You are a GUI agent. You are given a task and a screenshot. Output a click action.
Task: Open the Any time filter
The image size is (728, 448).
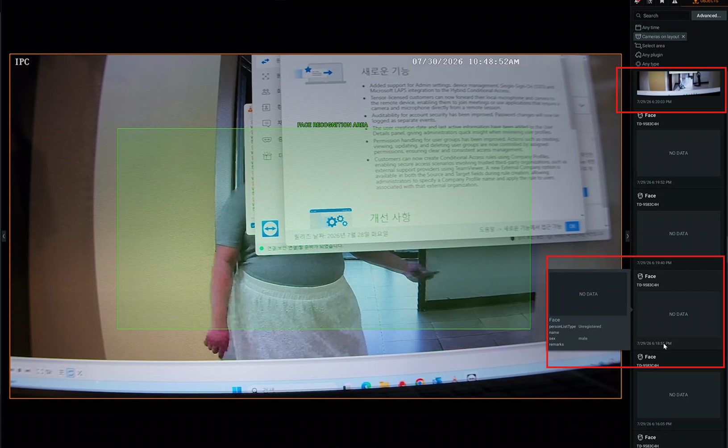click(x=647, y=28)
